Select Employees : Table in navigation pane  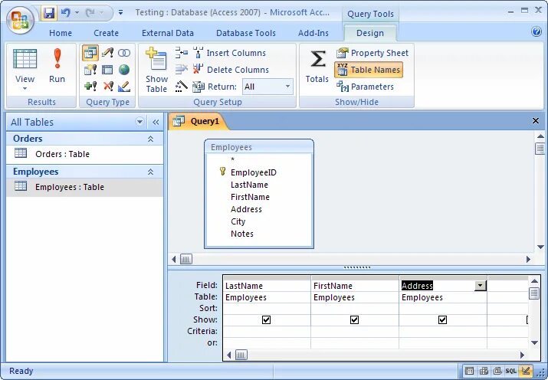pyautogui.click(x=84, y=187)
